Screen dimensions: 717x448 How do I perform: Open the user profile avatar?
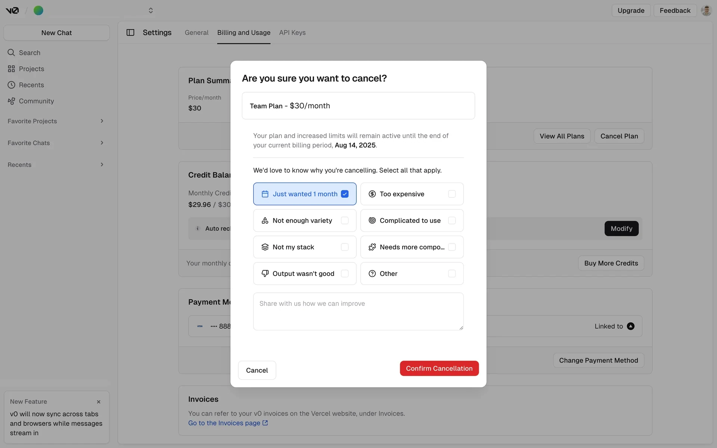(x=706, y=10)
